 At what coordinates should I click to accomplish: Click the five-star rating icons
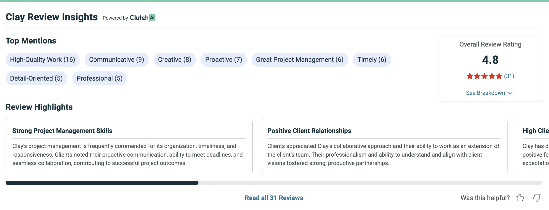pyautogui.click(x=484, y=76)
